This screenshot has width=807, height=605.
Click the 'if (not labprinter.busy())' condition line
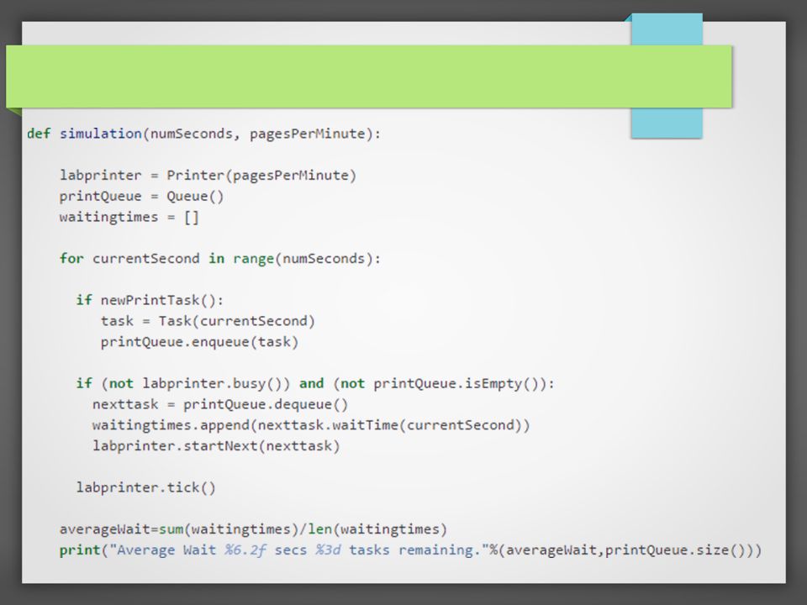315,384
